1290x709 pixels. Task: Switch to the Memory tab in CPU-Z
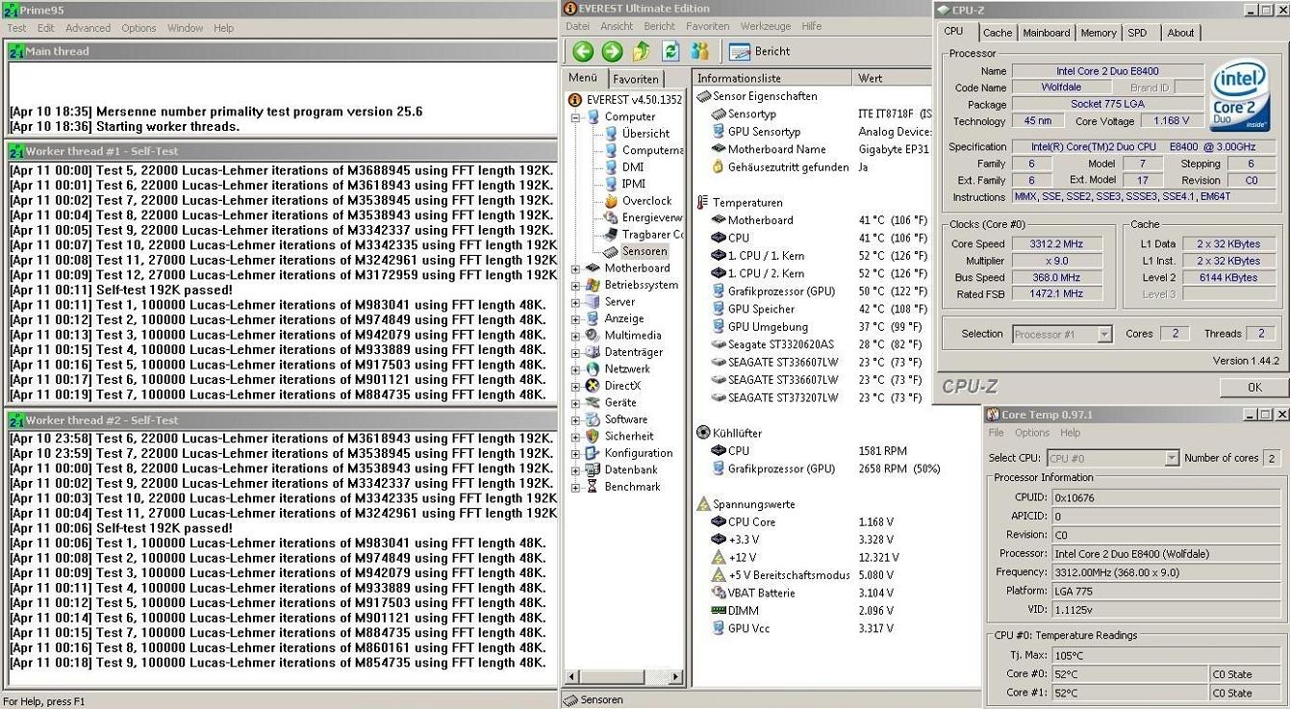1098,33
